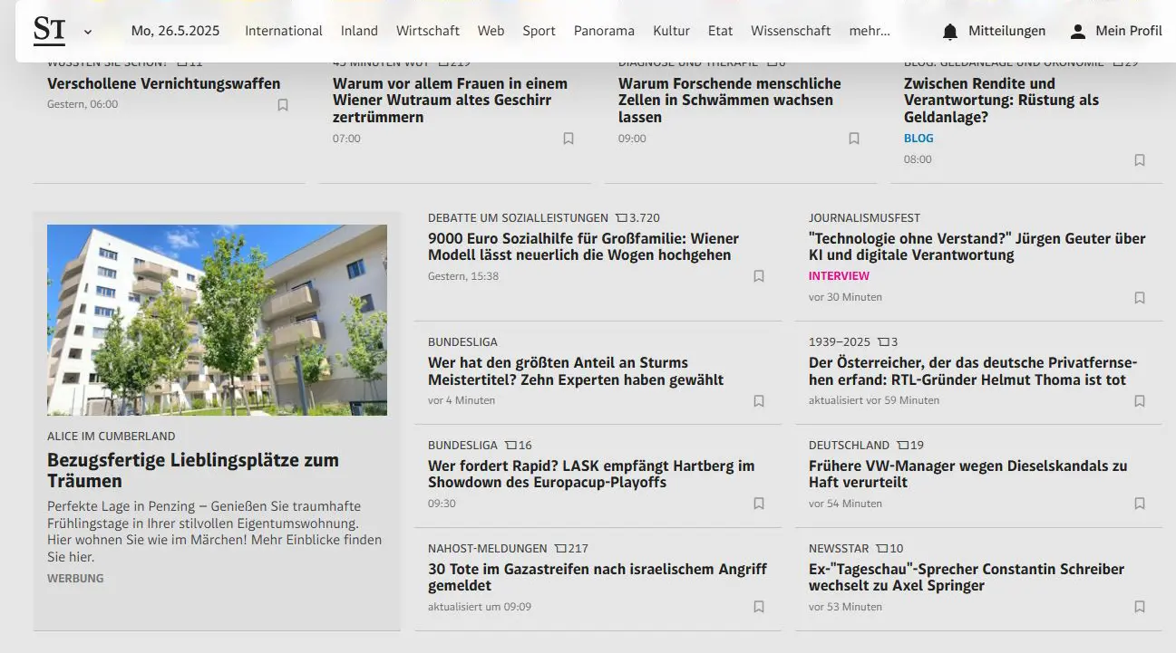Screen dimensions: 1176x653
Task: Read the Constantin Schreiber Axel Springer article
Action: [966, 577]
